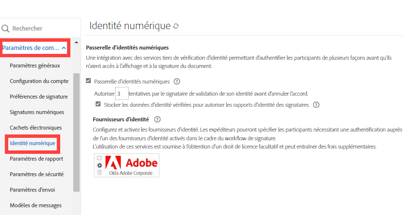Open Paramètres généraux in the sidebar
Image resolution: width=403 pixels, height=215 pixels.
coord(35,66)
